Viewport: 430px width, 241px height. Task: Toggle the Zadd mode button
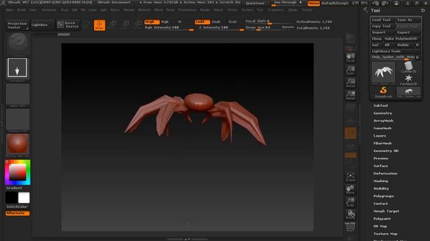pos(202,21)
